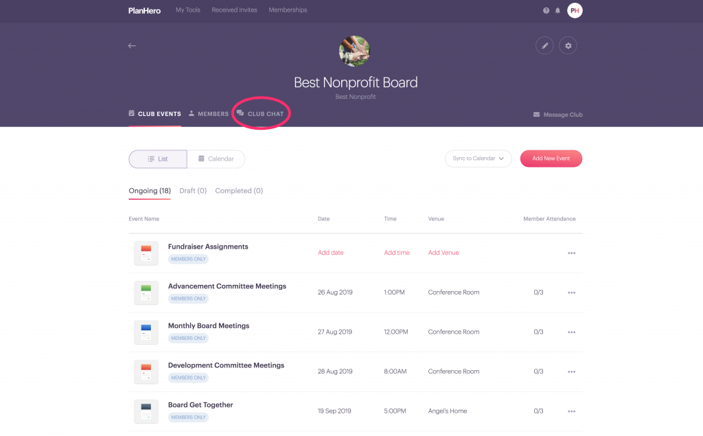Image resolution: width=703 pixels, height=436 pixels.
Task: Click the Best Nonprofit Board club photo
Action: click(x=354, y=51)
